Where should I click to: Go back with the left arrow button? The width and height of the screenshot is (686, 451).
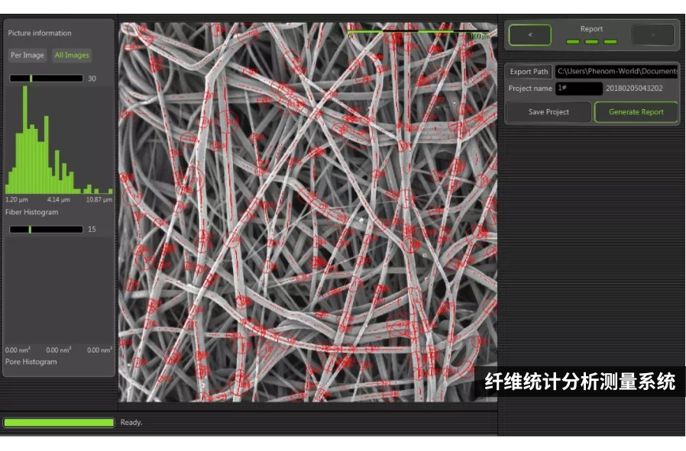click(530, 35)
